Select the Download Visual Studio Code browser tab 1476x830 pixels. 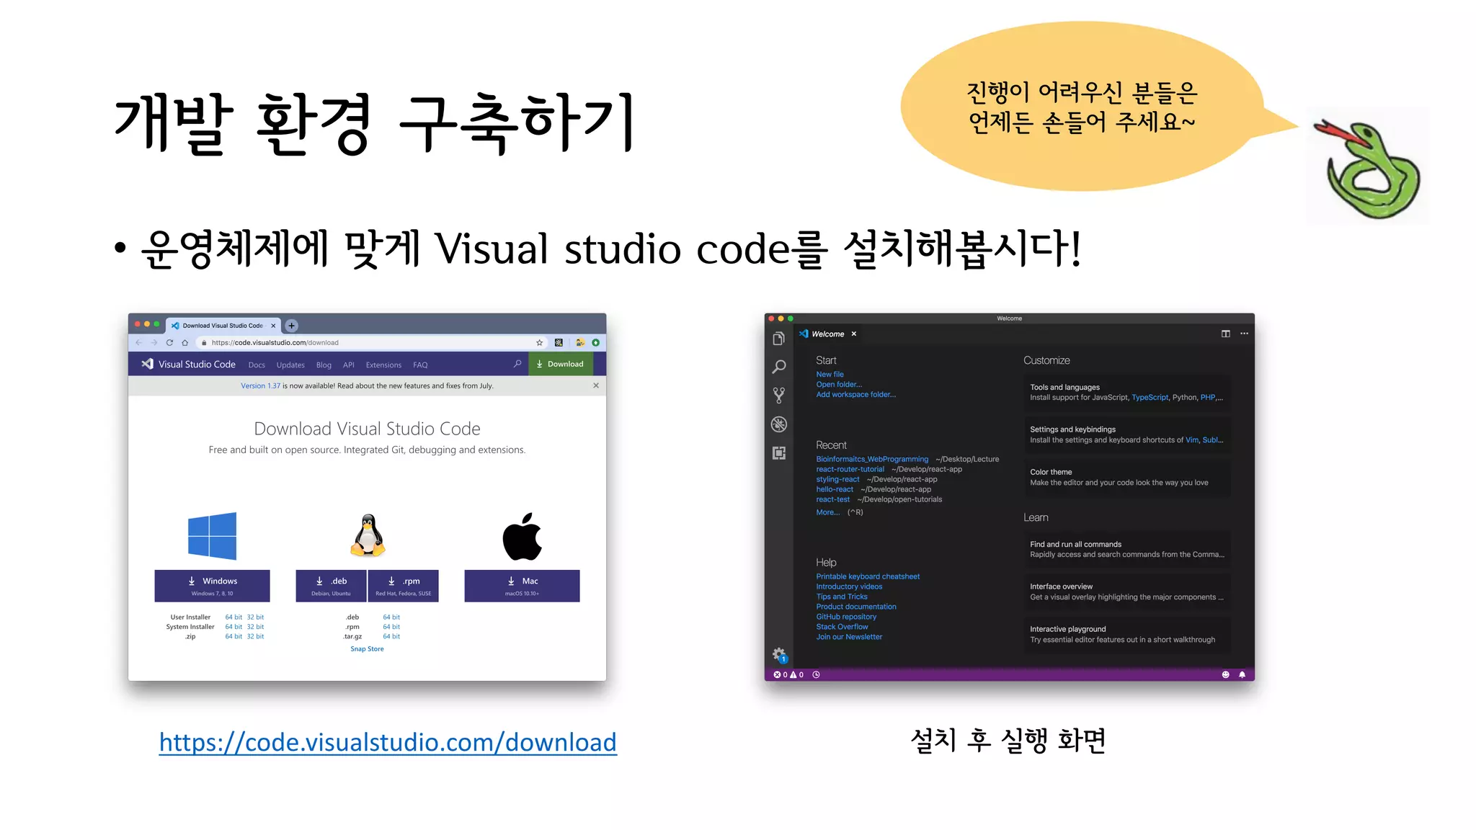pyautogui.click(x=223, y=326)
